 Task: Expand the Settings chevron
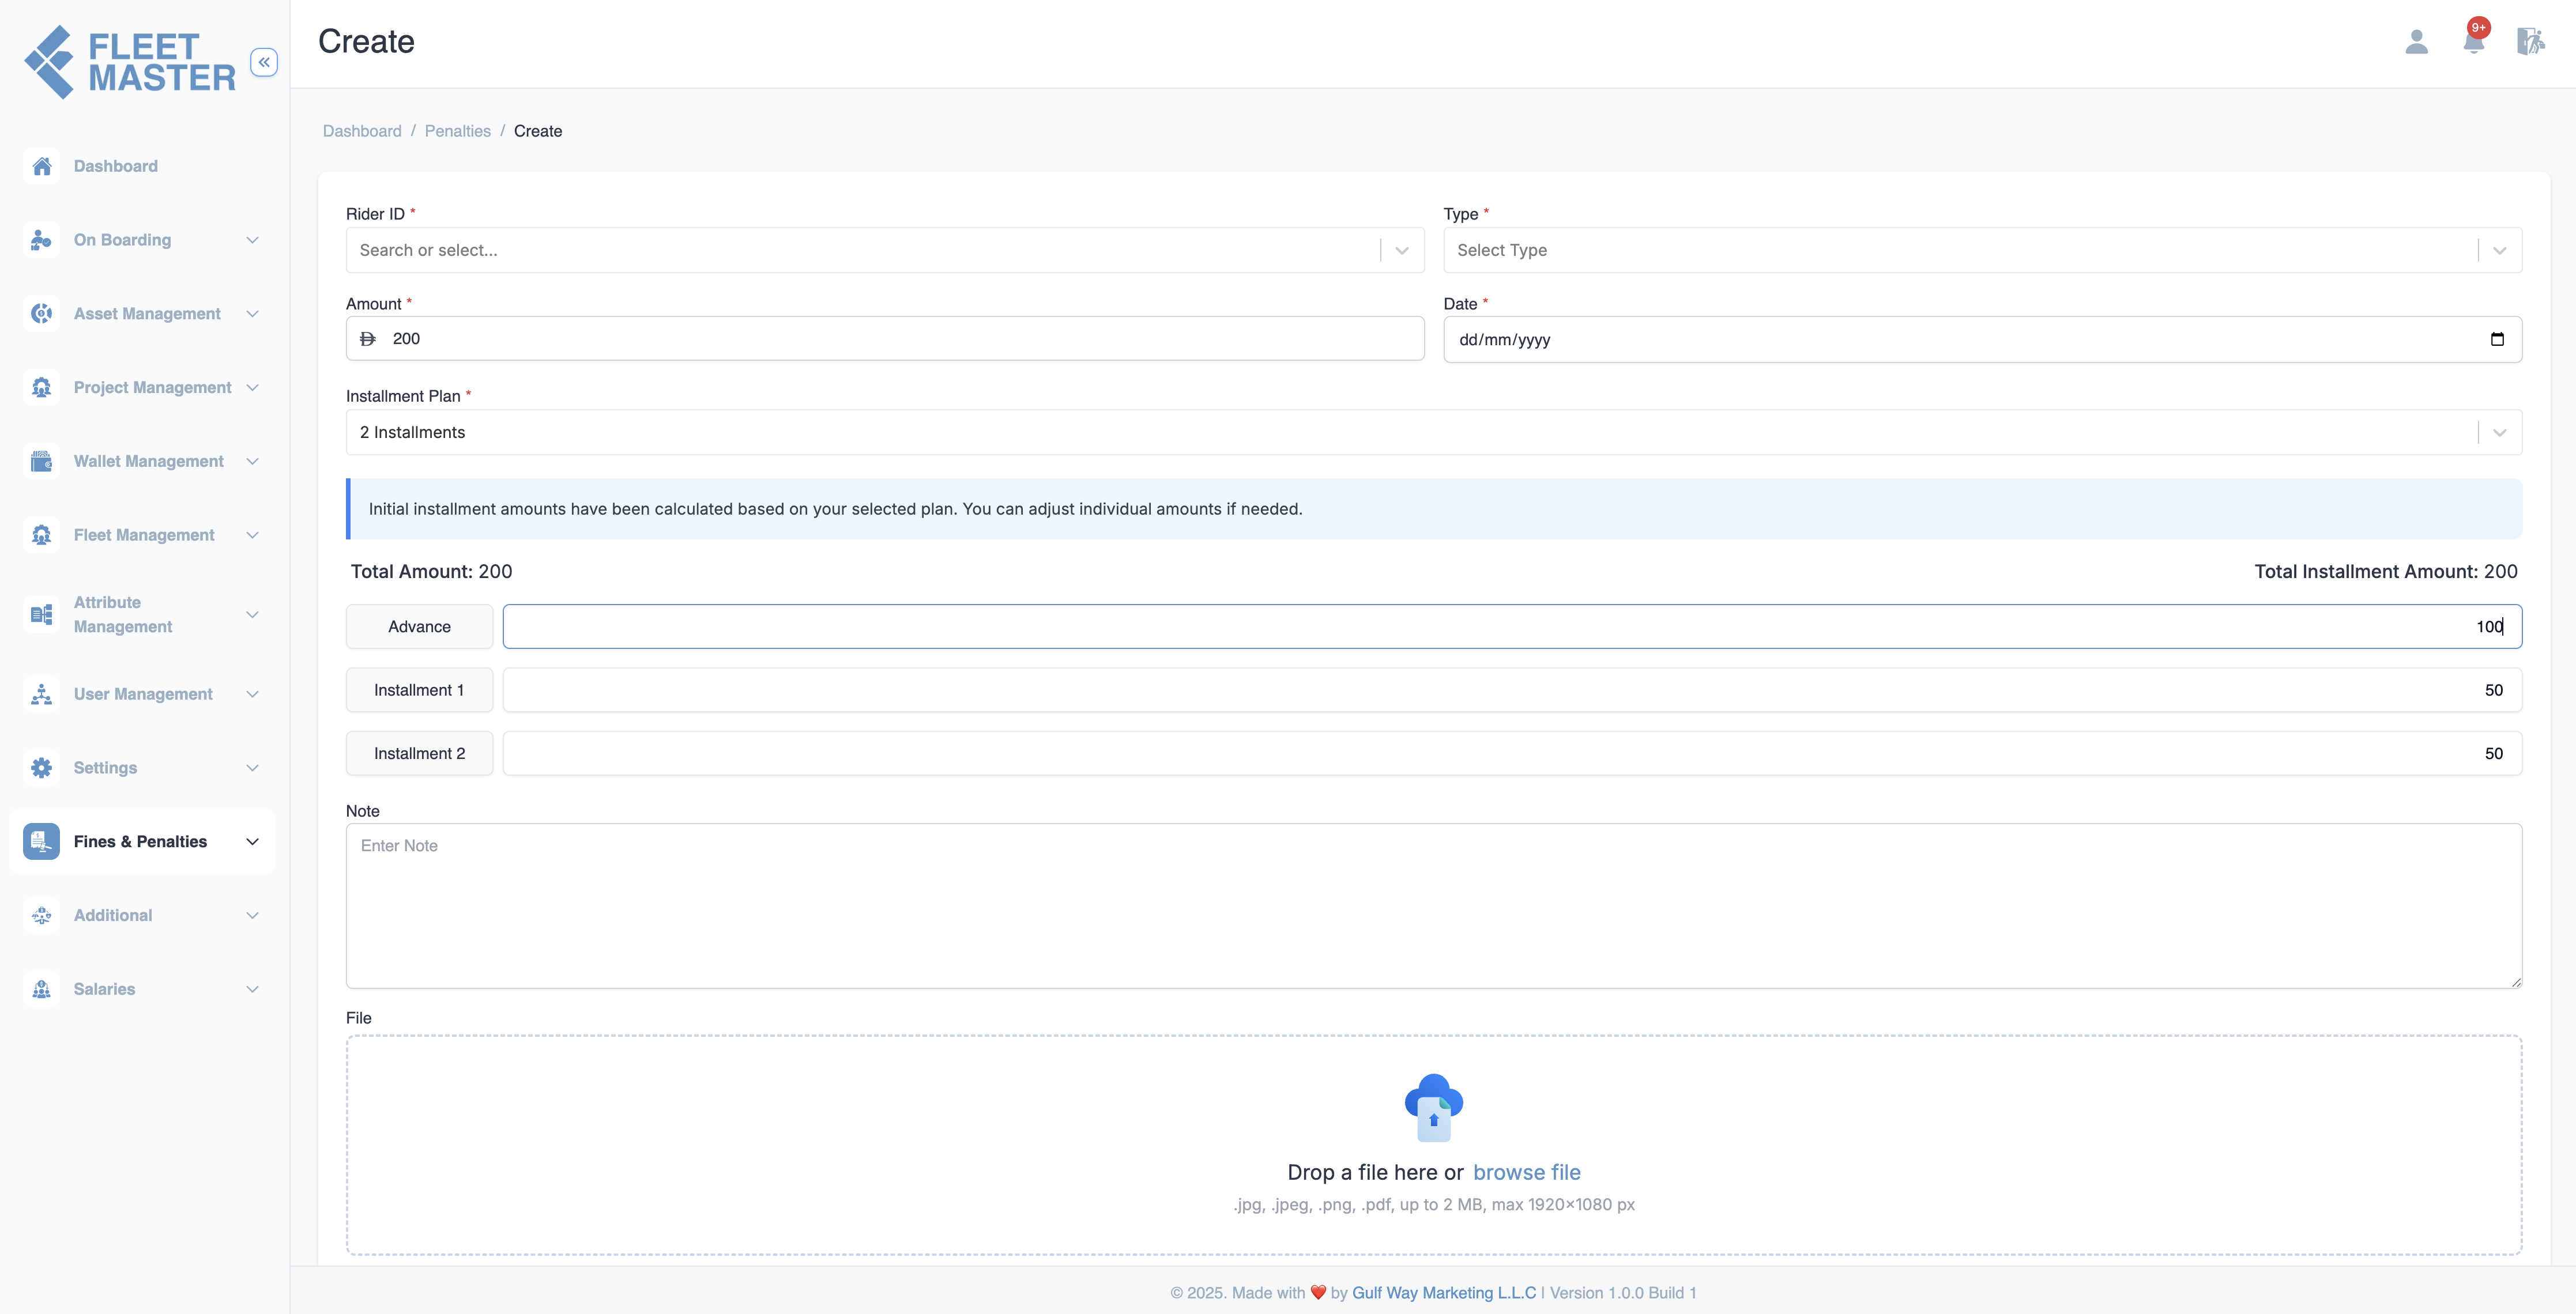[x=253, y=768]
